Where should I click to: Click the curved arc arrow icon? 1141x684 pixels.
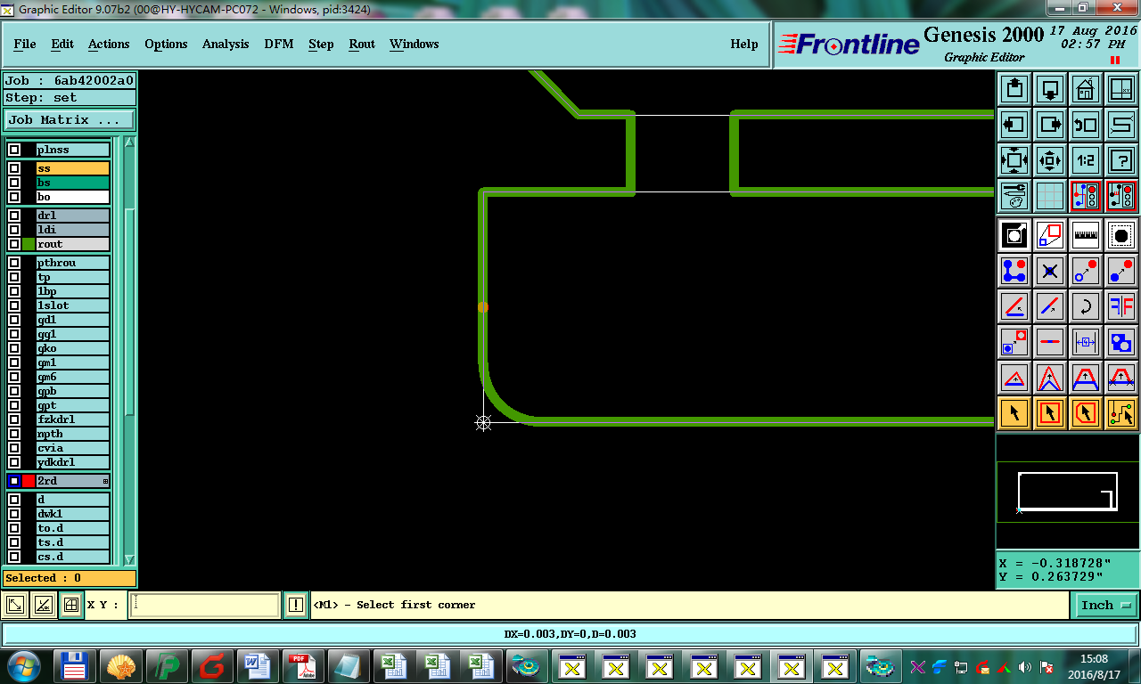[x=1086, y=306]
